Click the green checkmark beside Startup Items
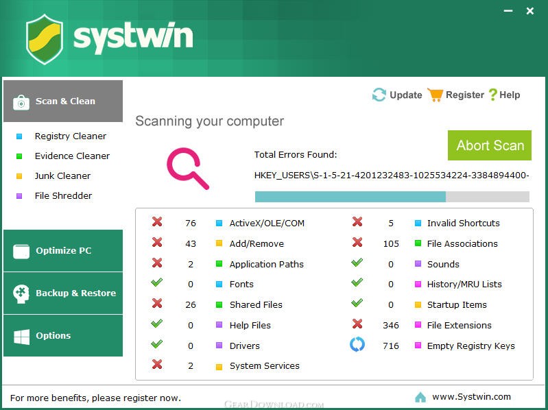 point(357,303)
